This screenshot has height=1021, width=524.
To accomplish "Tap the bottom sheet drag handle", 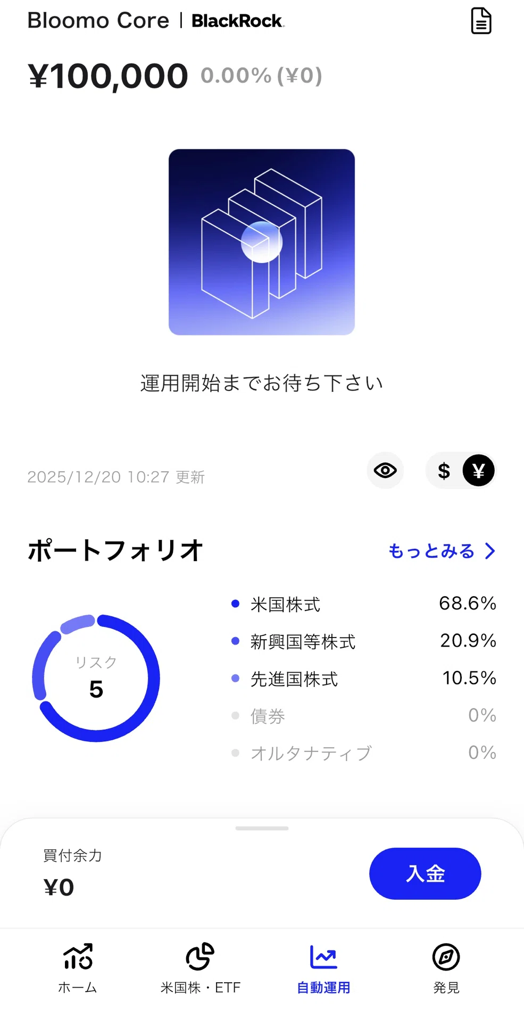I will point(262,828).
